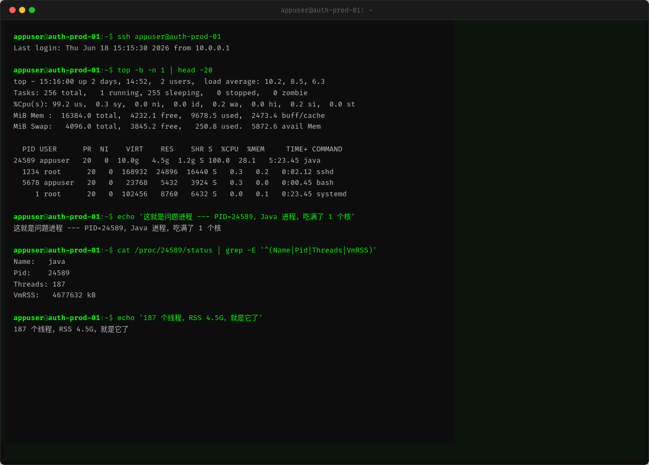This screenshot has height=465, width=649.
Task: Click the MiB Mem line
Action: click(x=169, y=116)
